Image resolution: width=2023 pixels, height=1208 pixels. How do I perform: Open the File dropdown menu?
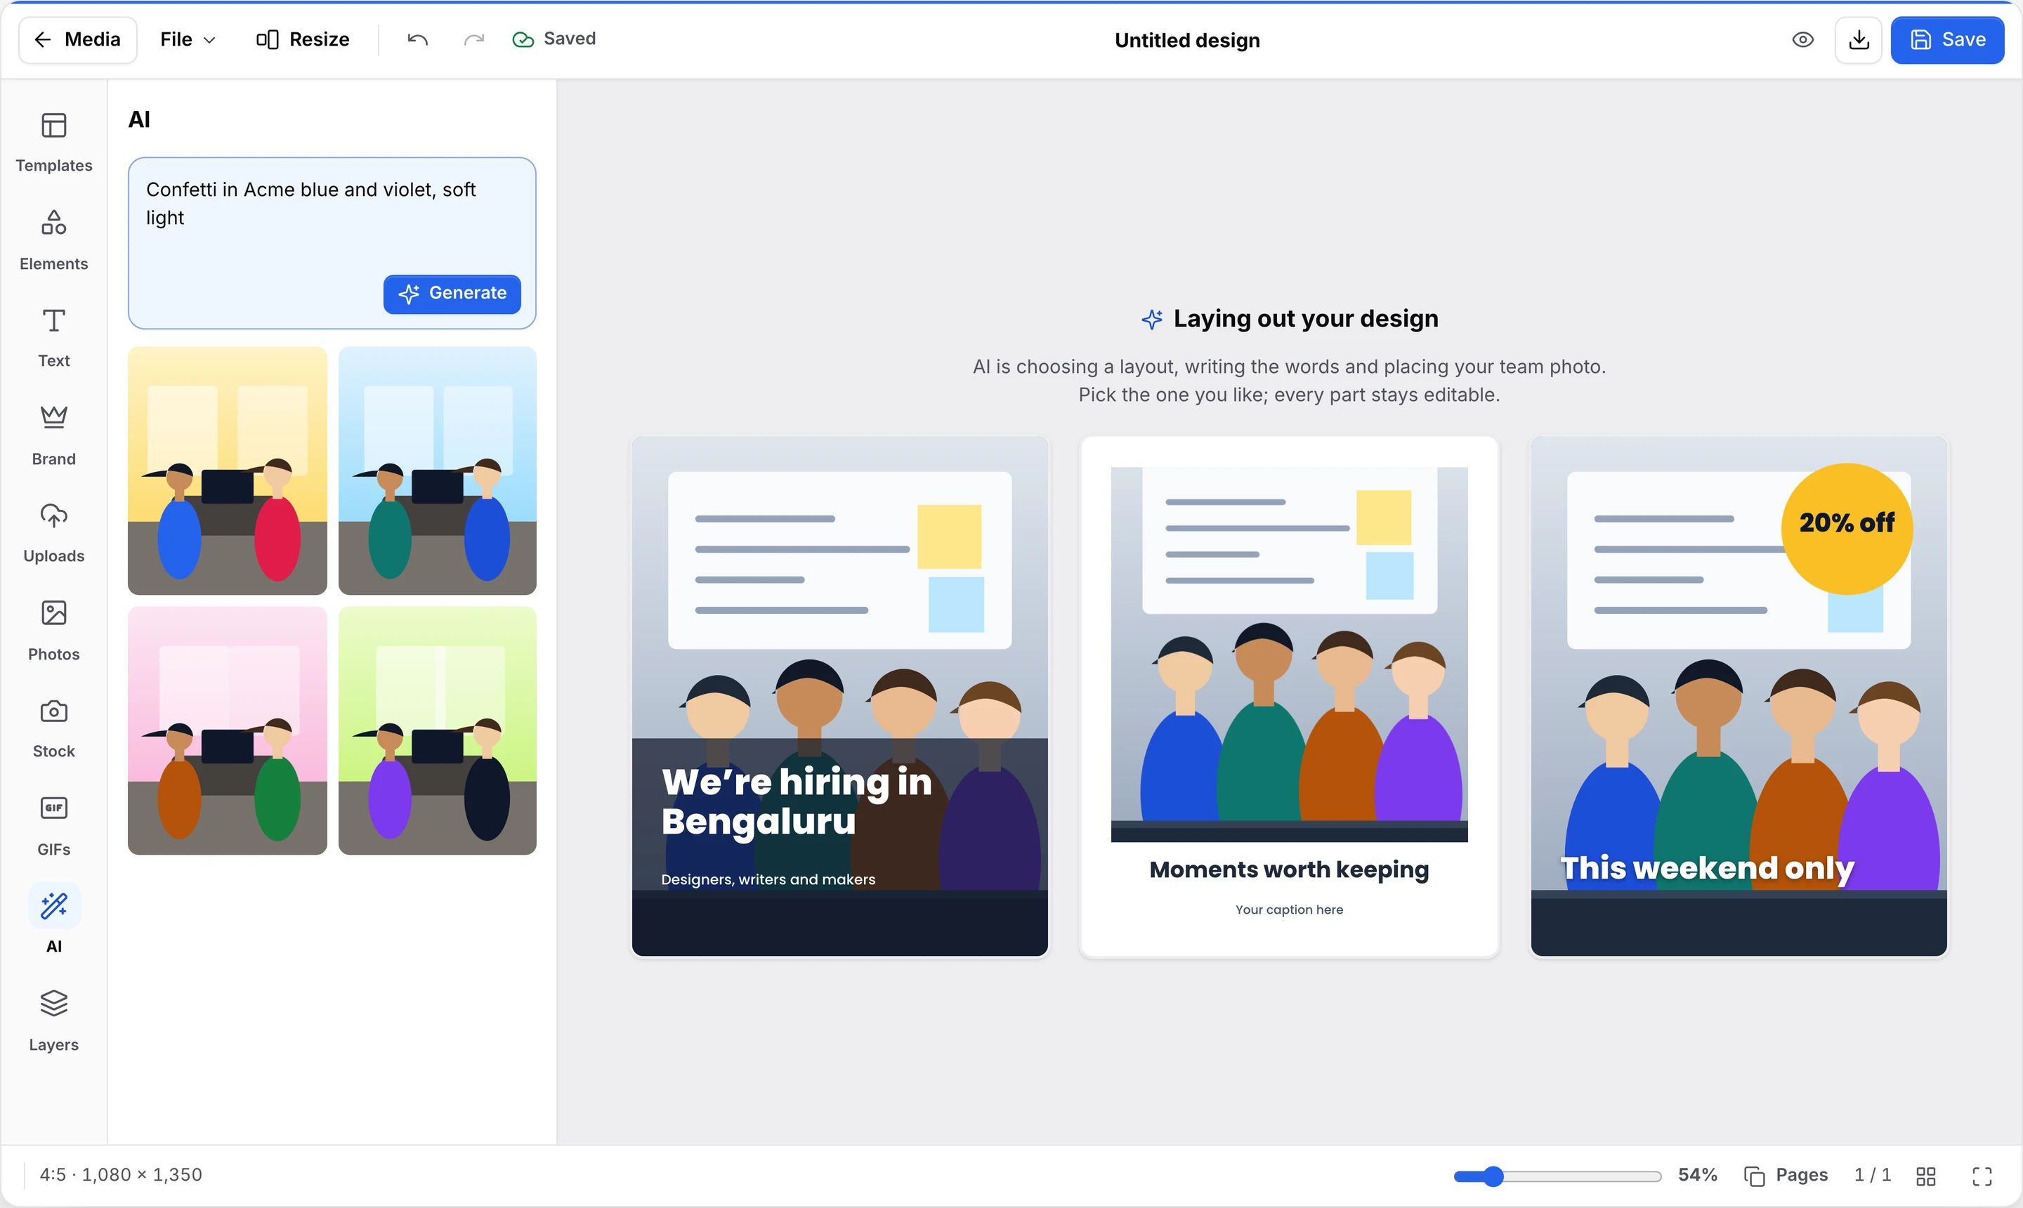188,39
